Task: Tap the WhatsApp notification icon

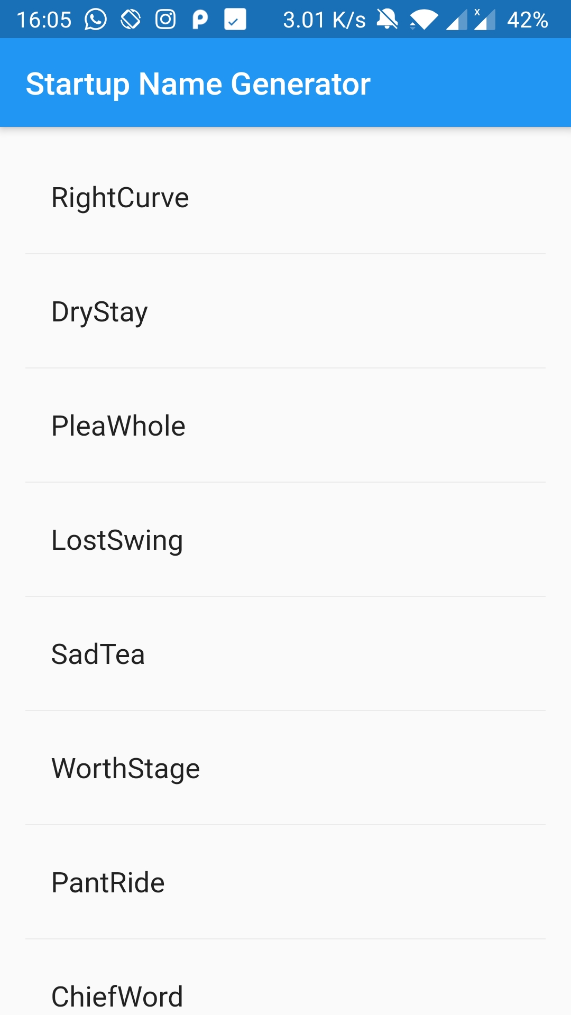Action: (x=96, y=20)
